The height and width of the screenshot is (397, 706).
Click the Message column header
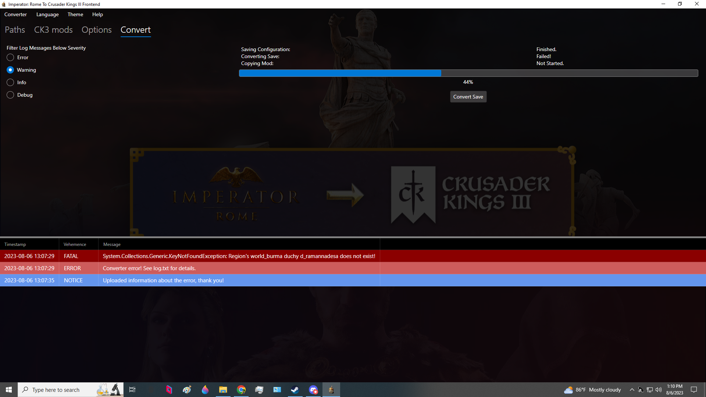(239, 244)
